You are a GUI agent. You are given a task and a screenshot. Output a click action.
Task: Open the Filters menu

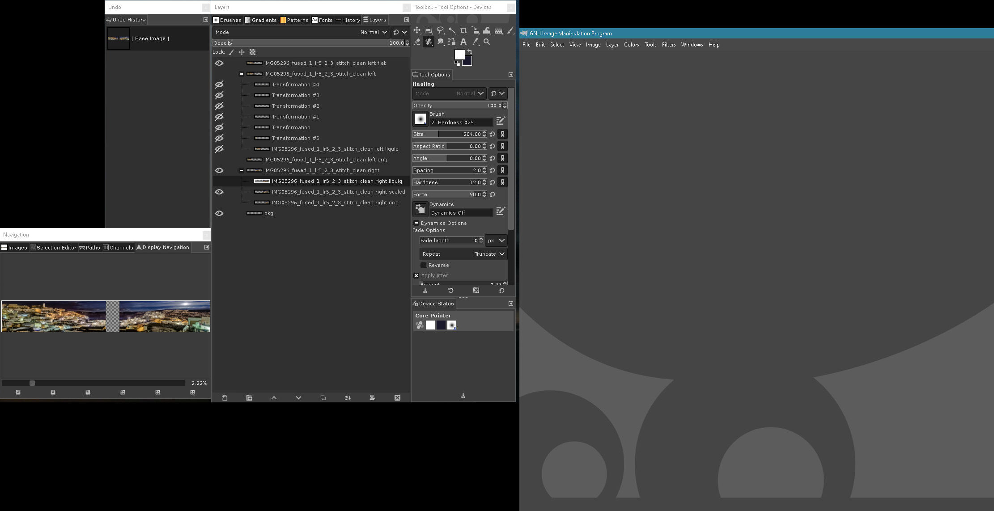tap(668, 45)
